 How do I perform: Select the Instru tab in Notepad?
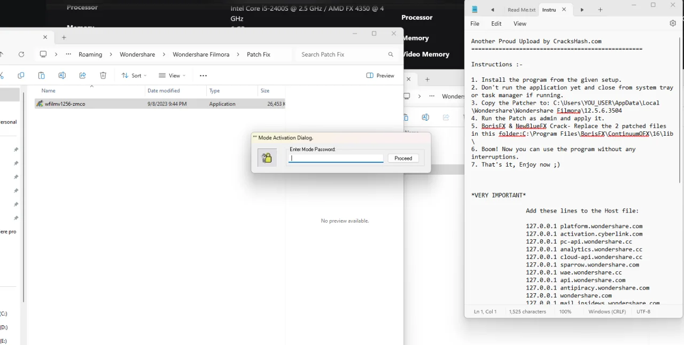click(x=549, y=10)
